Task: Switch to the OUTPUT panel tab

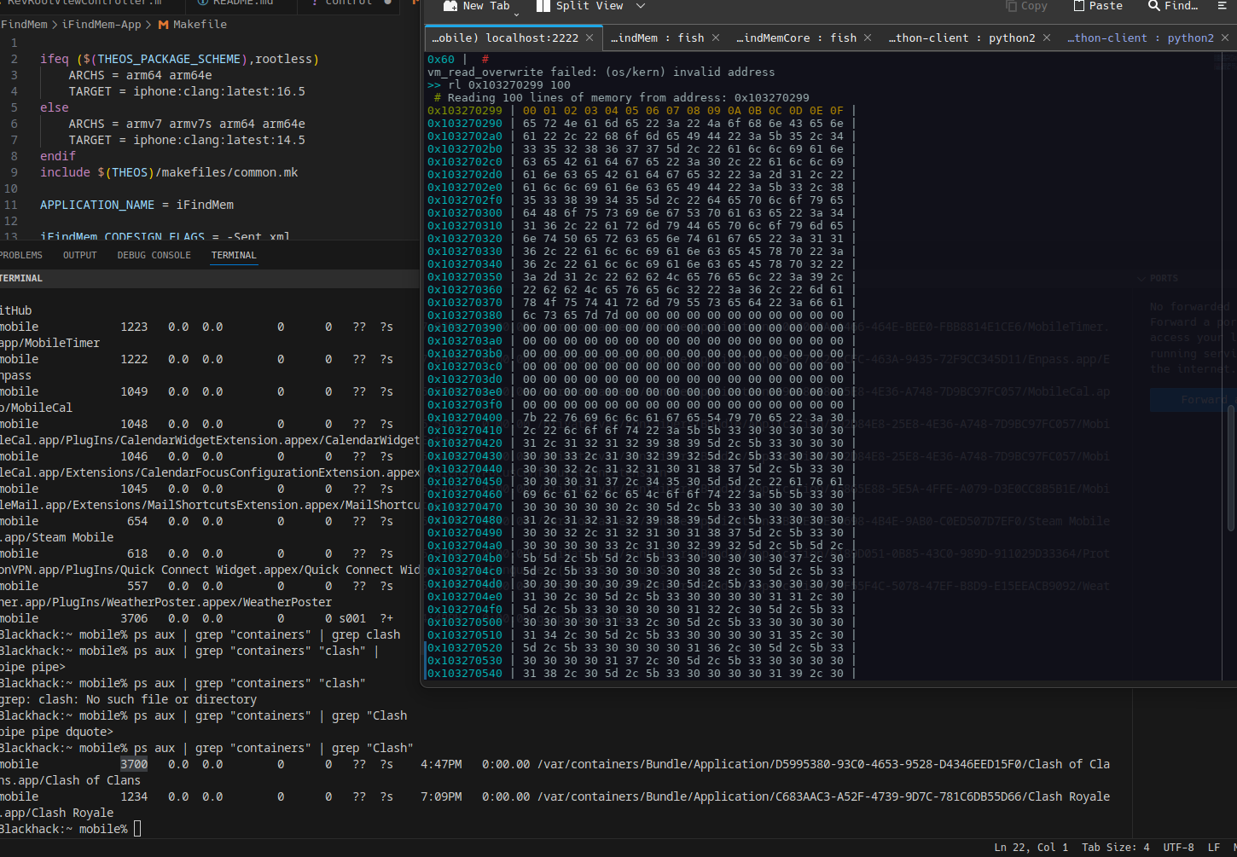Action: [79, 255]
